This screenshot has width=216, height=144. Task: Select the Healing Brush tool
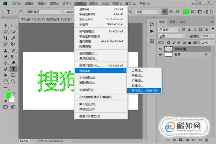click(x=5, y=44)
